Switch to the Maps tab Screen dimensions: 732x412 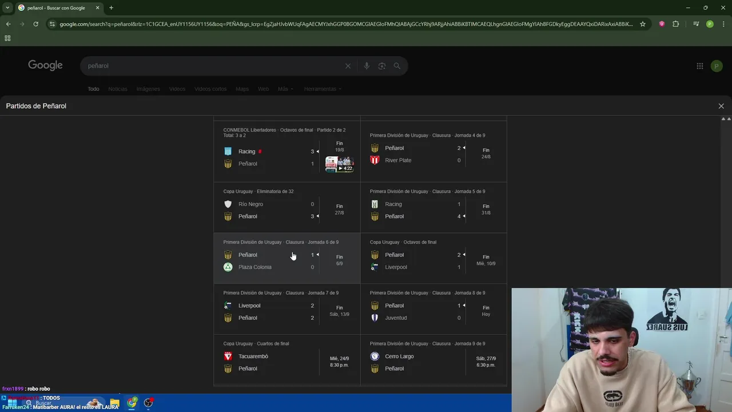point(242,89)
